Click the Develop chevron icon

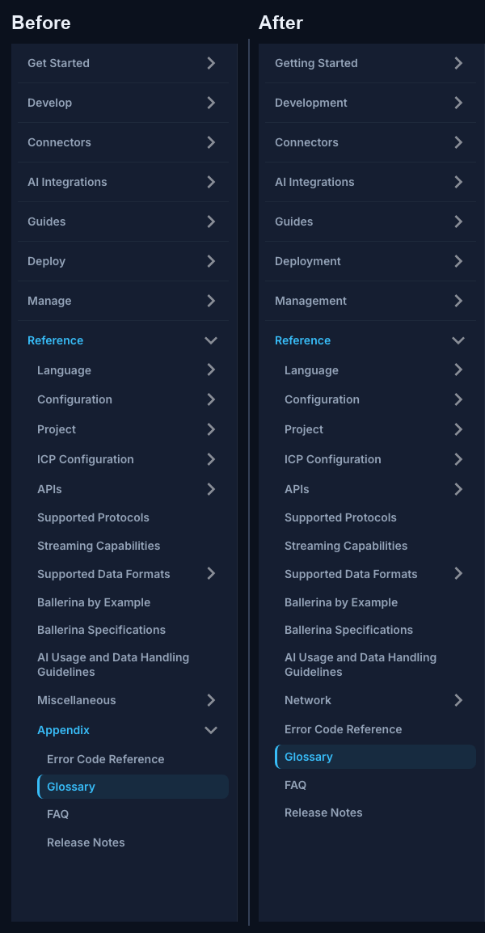[x=211, y=103]
